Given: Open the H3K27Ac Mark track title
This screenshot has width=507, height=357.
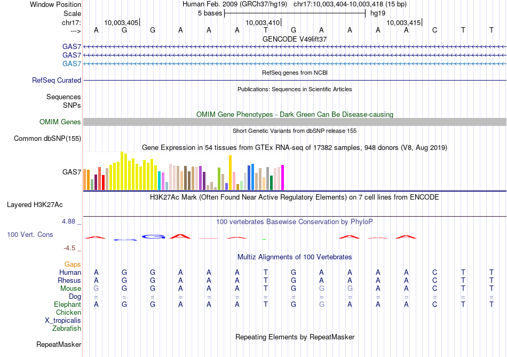Looking at the screenshot, I should [x=295, y=197].
